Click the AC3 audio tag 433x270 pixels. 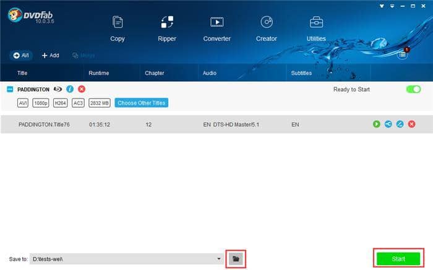78,103
